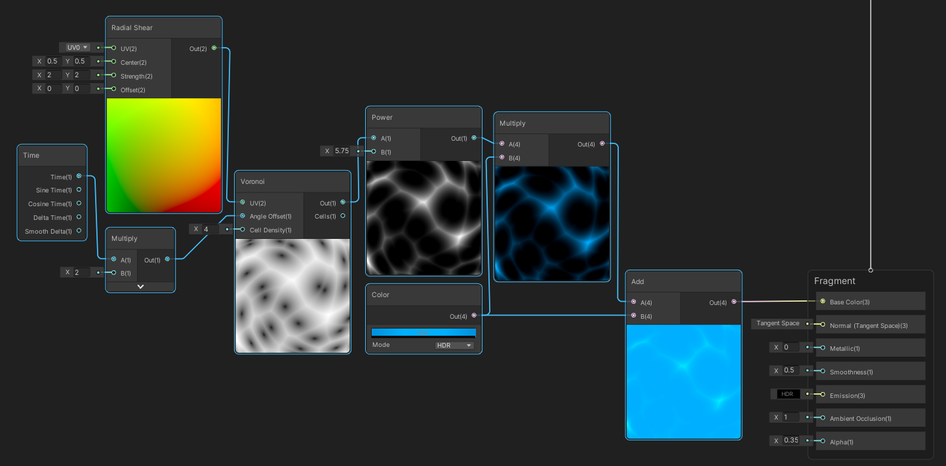Image resolution: width=946 pixels, height=466 pixels.
Task: Click the Center X value field 0.5
Action: tap(52, 62)
